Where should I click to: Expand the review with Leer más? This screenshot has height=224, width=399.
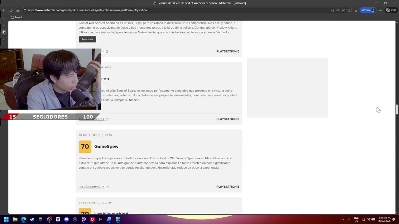87,39
